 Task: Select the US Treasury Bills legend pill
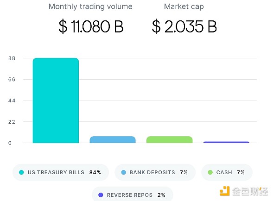pyautogui.click(x=61, y=172)
